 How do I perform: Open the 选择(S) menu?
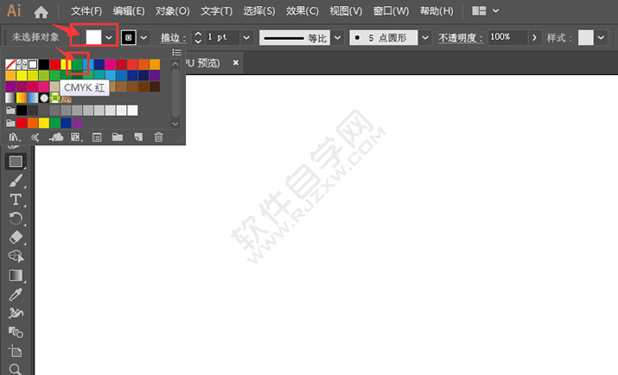tap(259, 11)
